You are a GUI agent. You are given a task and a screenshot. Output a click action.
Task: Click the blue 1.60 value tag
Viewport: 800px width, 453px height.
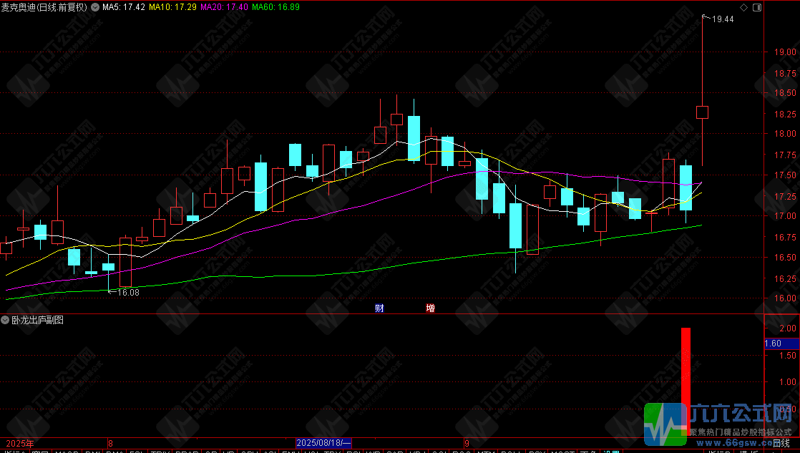(x=781, y=344)
